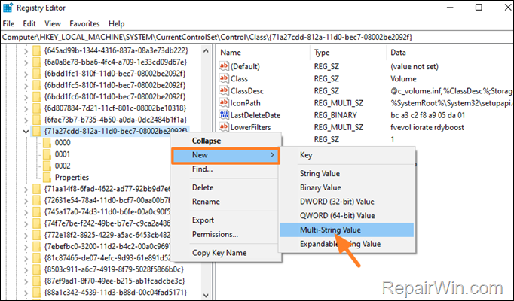Create a new Binary Value
514x301 pixels.
pyautogui.click(x=347, y=187)
